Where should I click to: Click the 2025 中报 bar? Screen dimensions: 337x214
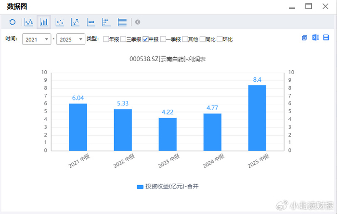(257, 118)
